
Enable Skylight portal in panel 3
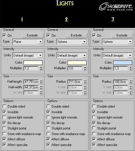94,128
